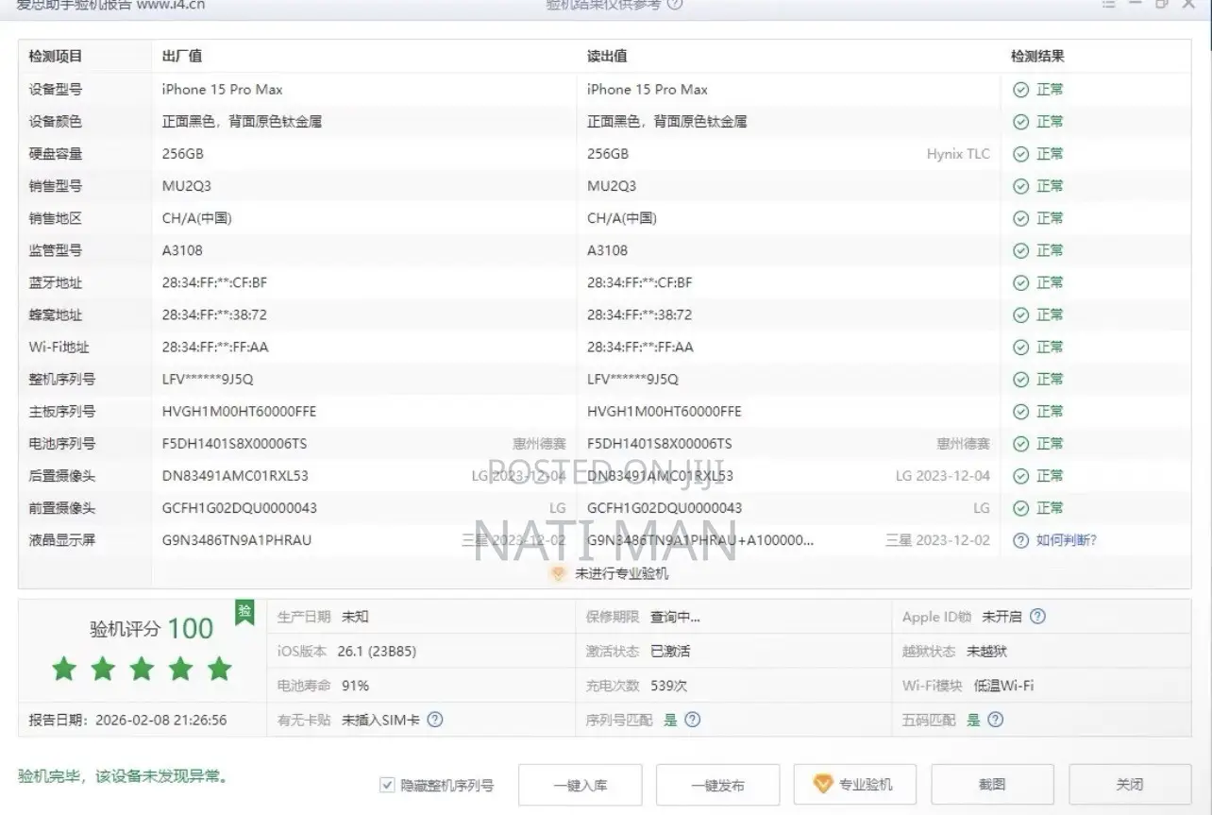Click the 28:34:FF:**:38:72 value in the 读出值 column
Viewport: 1212px width, 815px height.
[639, 314]
